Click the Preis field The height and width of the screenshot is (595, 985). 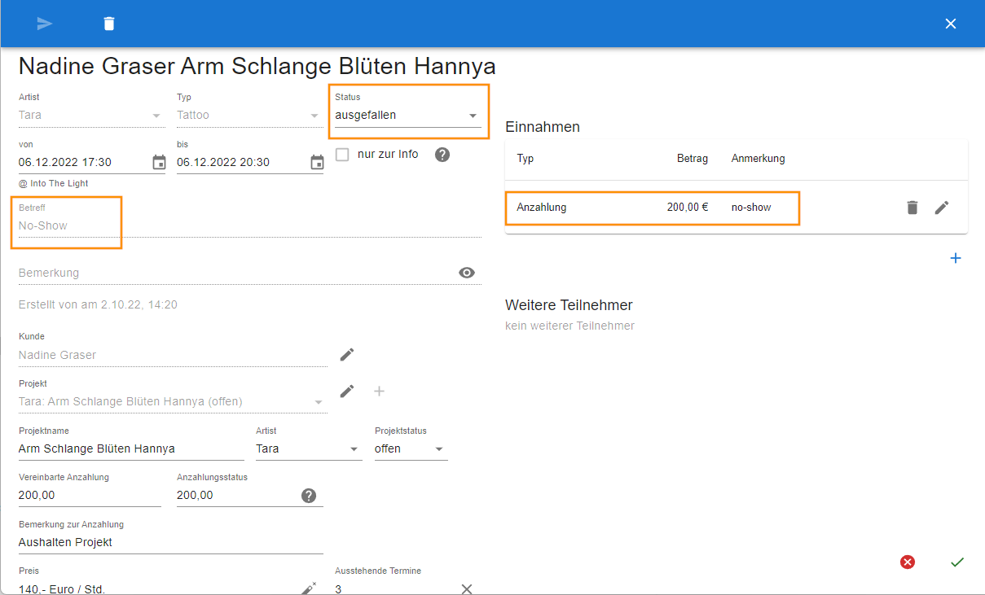pos(158,589)
